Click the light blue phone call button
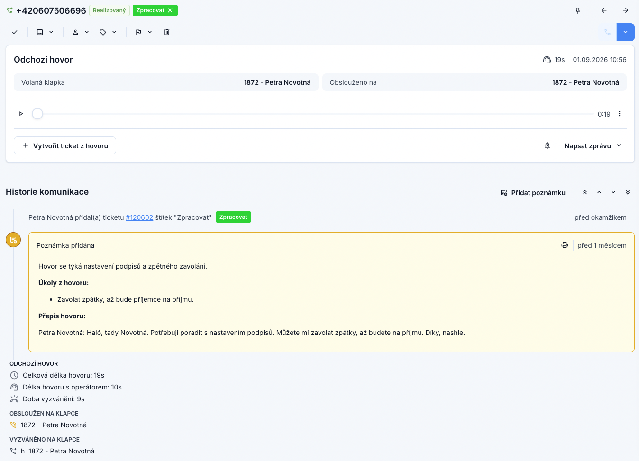Image resolution: width=639 pixels, height=461 pixels. tap(607, 32)
